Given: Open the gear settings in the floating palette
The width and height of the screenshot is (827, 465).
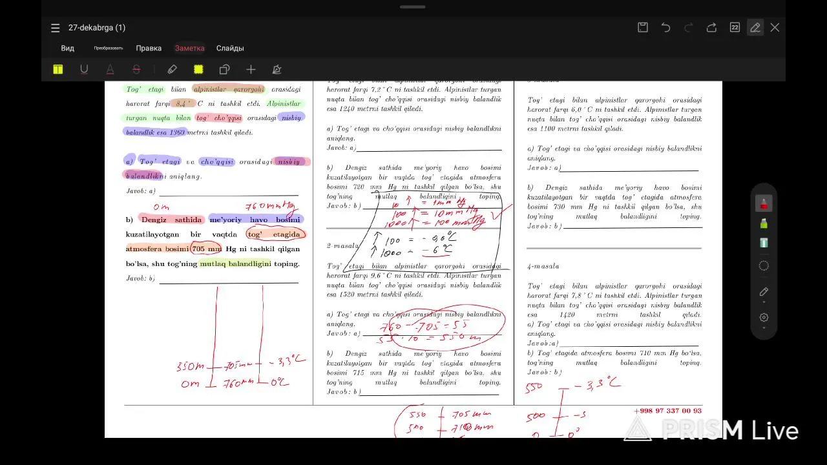Looking at the screenshot, I should pyautogui.click(x=764, y=318).
